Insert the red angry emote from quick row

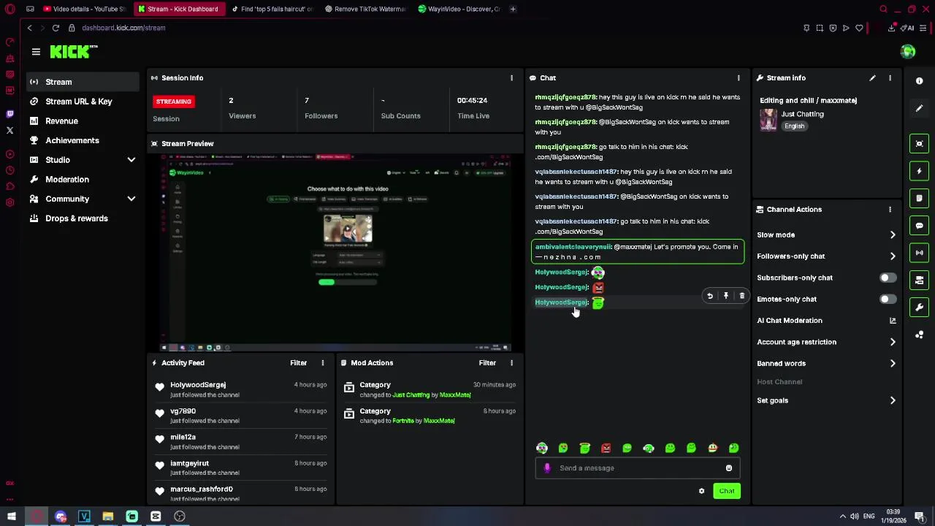click(606, 448)
